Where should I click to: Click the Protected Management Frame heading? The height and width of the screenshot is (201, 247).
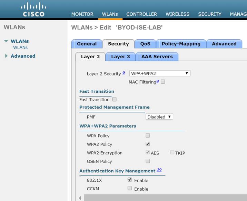(115, 107)
